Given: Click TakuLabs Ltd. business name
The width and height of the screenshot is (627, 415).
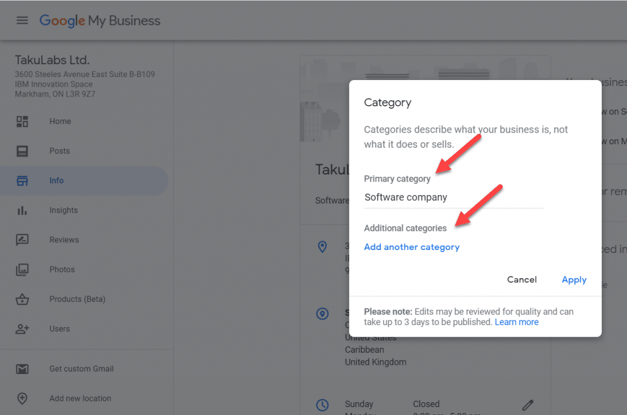Looking at the screenshot, I should tap(53, 61).
